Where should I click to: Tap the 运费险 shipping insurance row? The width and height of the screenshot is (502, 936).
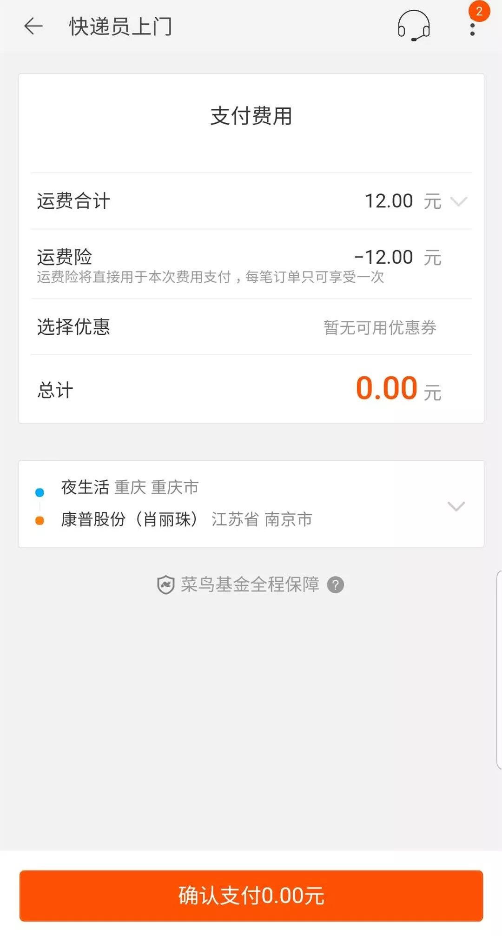251,264
